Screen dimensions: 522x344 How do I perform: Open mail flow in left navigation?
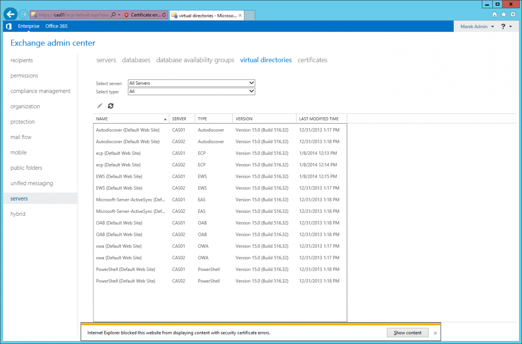[21, 137]
